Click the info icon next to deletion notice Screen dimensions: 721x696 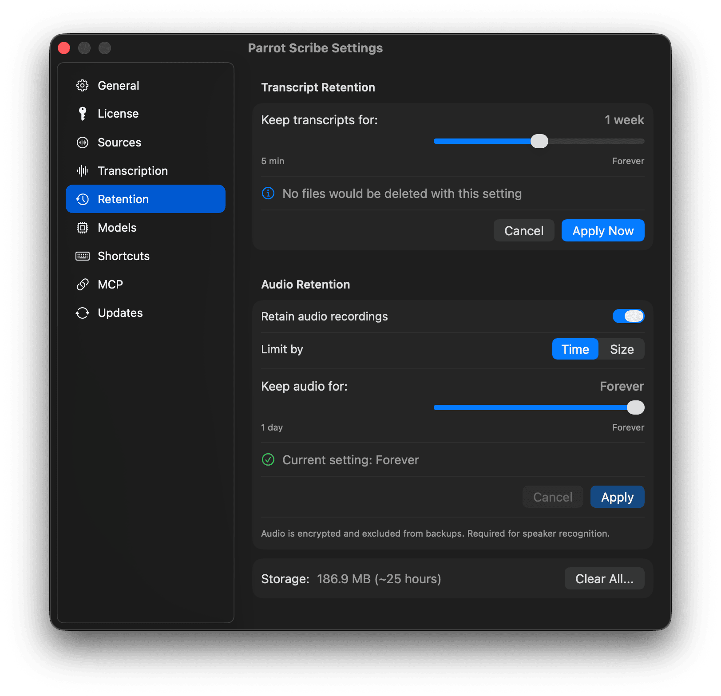point(268,194)
